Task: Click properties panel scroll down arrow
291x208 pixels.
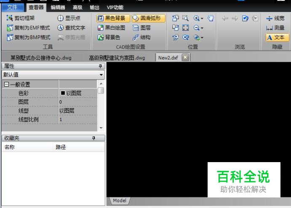Action: click(101, 128)
